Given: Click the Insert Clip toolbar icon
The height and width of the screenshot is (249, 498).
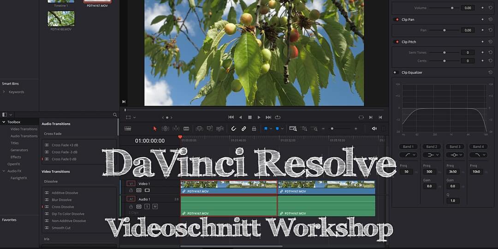Looking at the screenshot, I should tap(200, 129).
